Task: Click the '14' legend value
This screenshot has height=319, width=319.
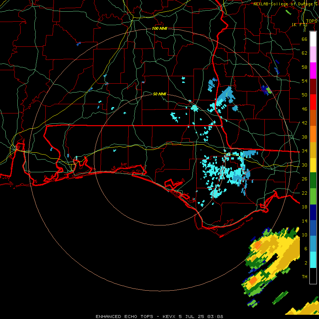Action: pyautogui.click(x=304, y=221)
